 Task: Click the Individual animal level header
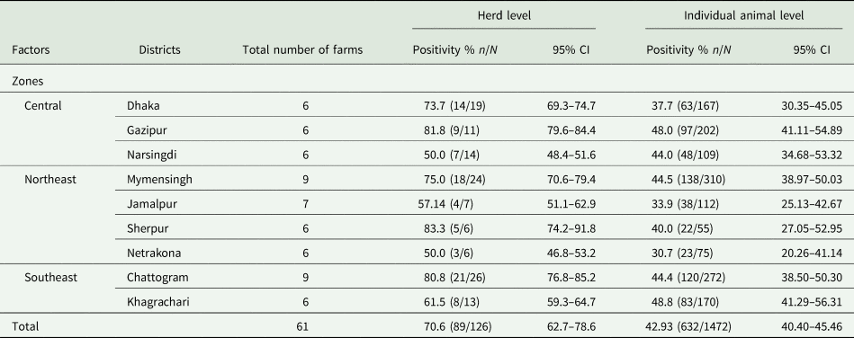click(x=743, y=16)
